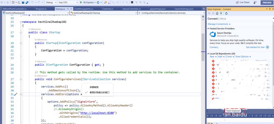Screen dimensions: 274x124
Task: Pin the Startup.cs tab
Action: coord(68,9)
